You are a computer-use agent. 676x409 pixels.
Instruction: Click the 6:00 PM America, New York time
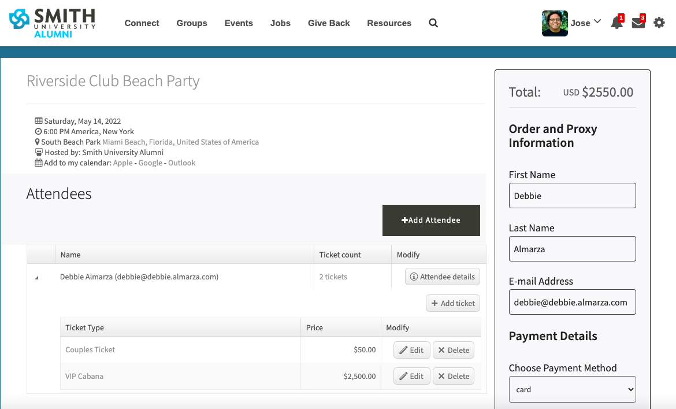[88, 131]
